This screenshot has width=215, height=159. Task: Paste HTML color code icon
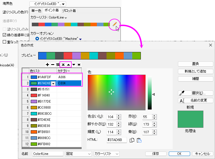tap(139, 140)
